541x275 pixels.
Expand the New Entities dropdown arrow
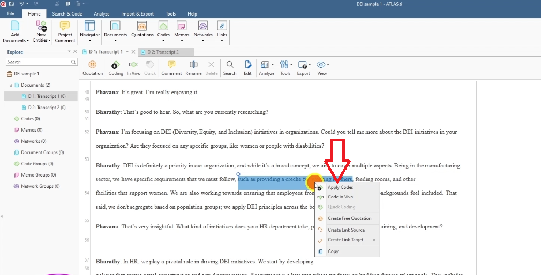[49, 41]
